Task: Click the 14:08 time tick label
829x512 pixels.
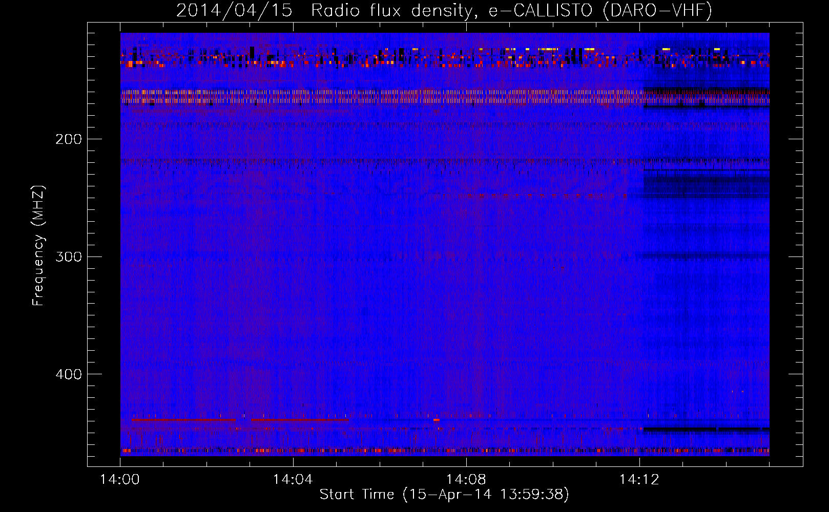Action: pos(466,480)
